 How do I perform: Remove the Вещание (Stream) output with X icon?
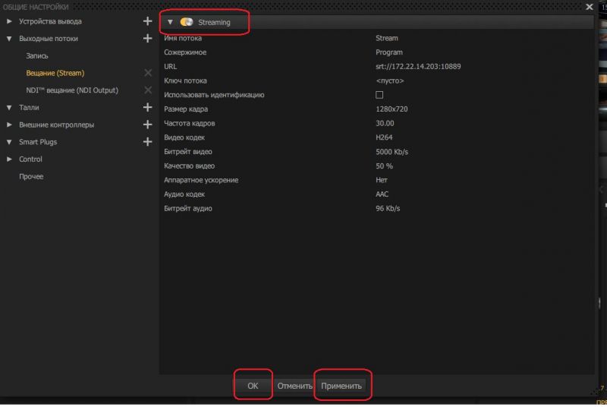point(148,73)
